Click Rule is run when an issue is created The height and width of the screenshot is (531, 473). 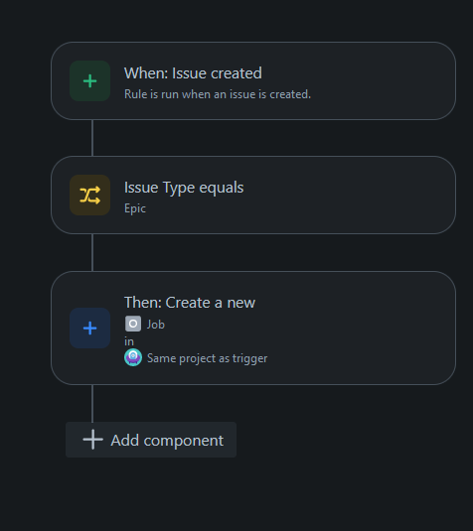218,94
